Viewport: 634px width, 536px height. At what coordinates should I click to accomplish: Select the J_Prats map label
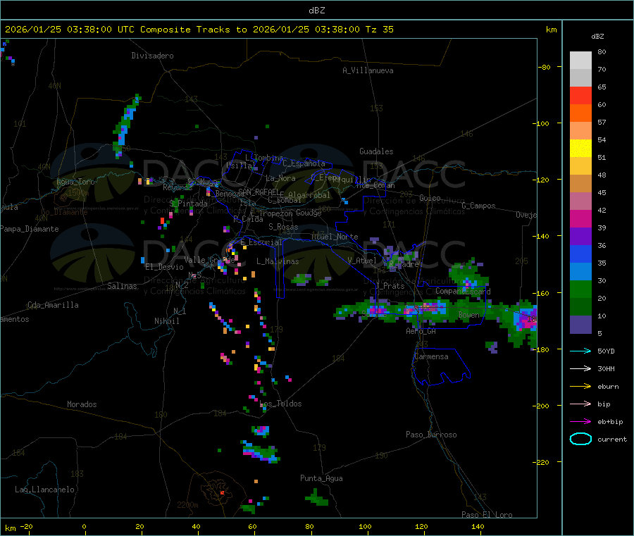pyautogui.click(x=390, y=286)
